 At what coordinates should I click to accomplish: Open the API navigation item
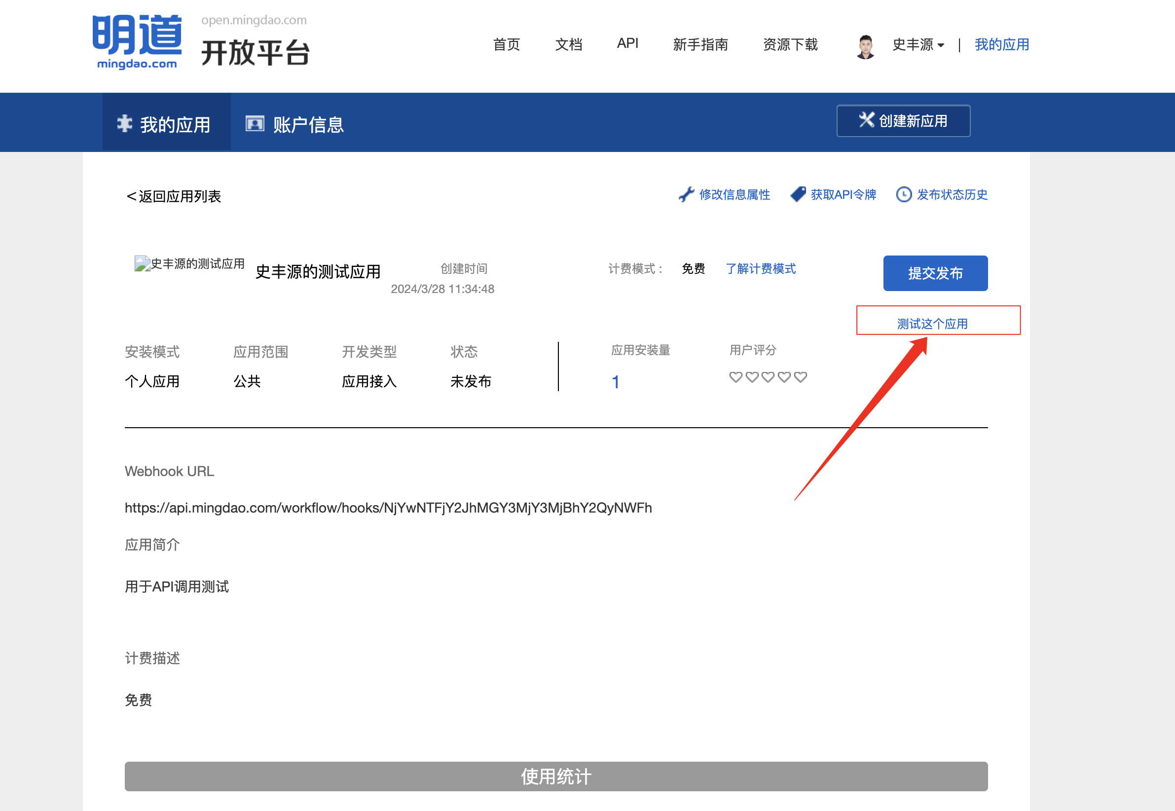(627, 44)
